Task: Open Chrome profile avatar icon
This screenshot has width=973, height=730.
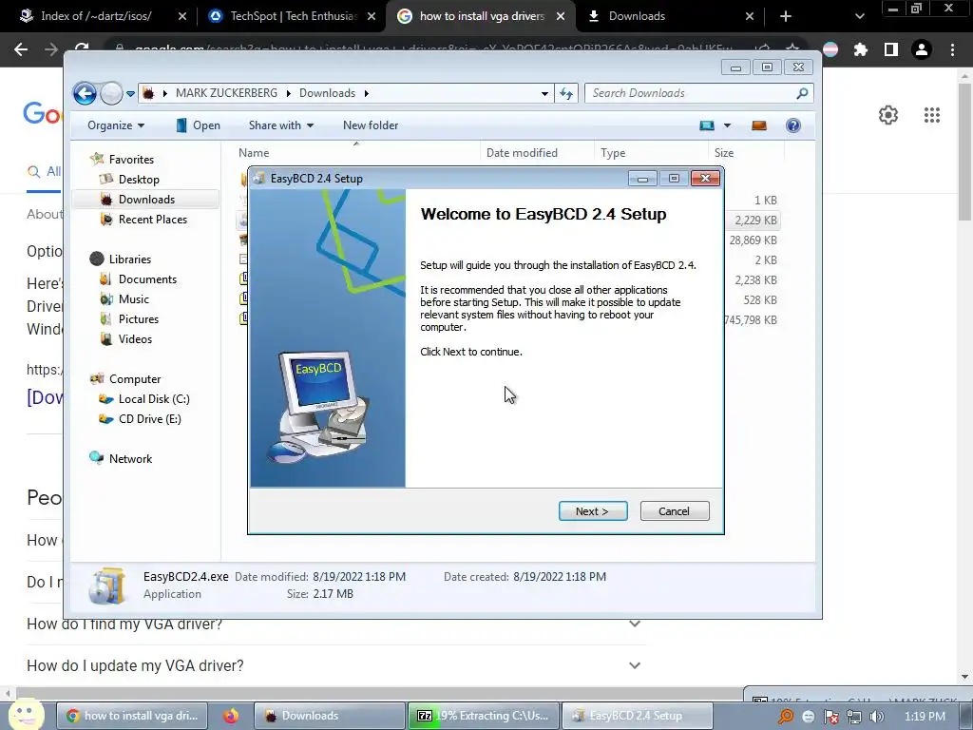Action: click(922, 49)
